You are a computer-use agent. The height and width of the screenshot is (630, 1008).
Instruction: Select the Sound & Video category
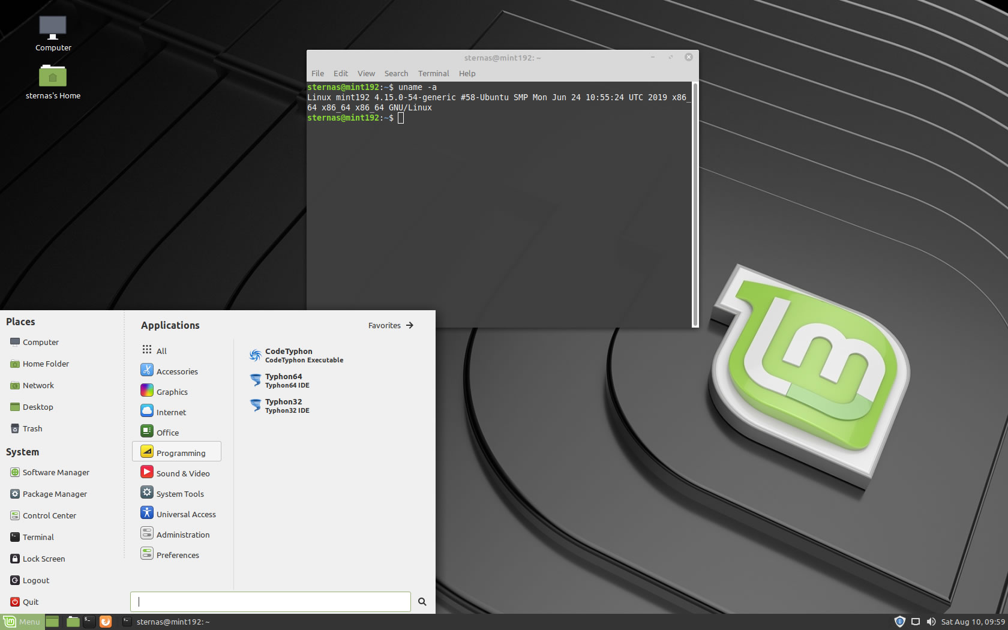coord(176,473)
